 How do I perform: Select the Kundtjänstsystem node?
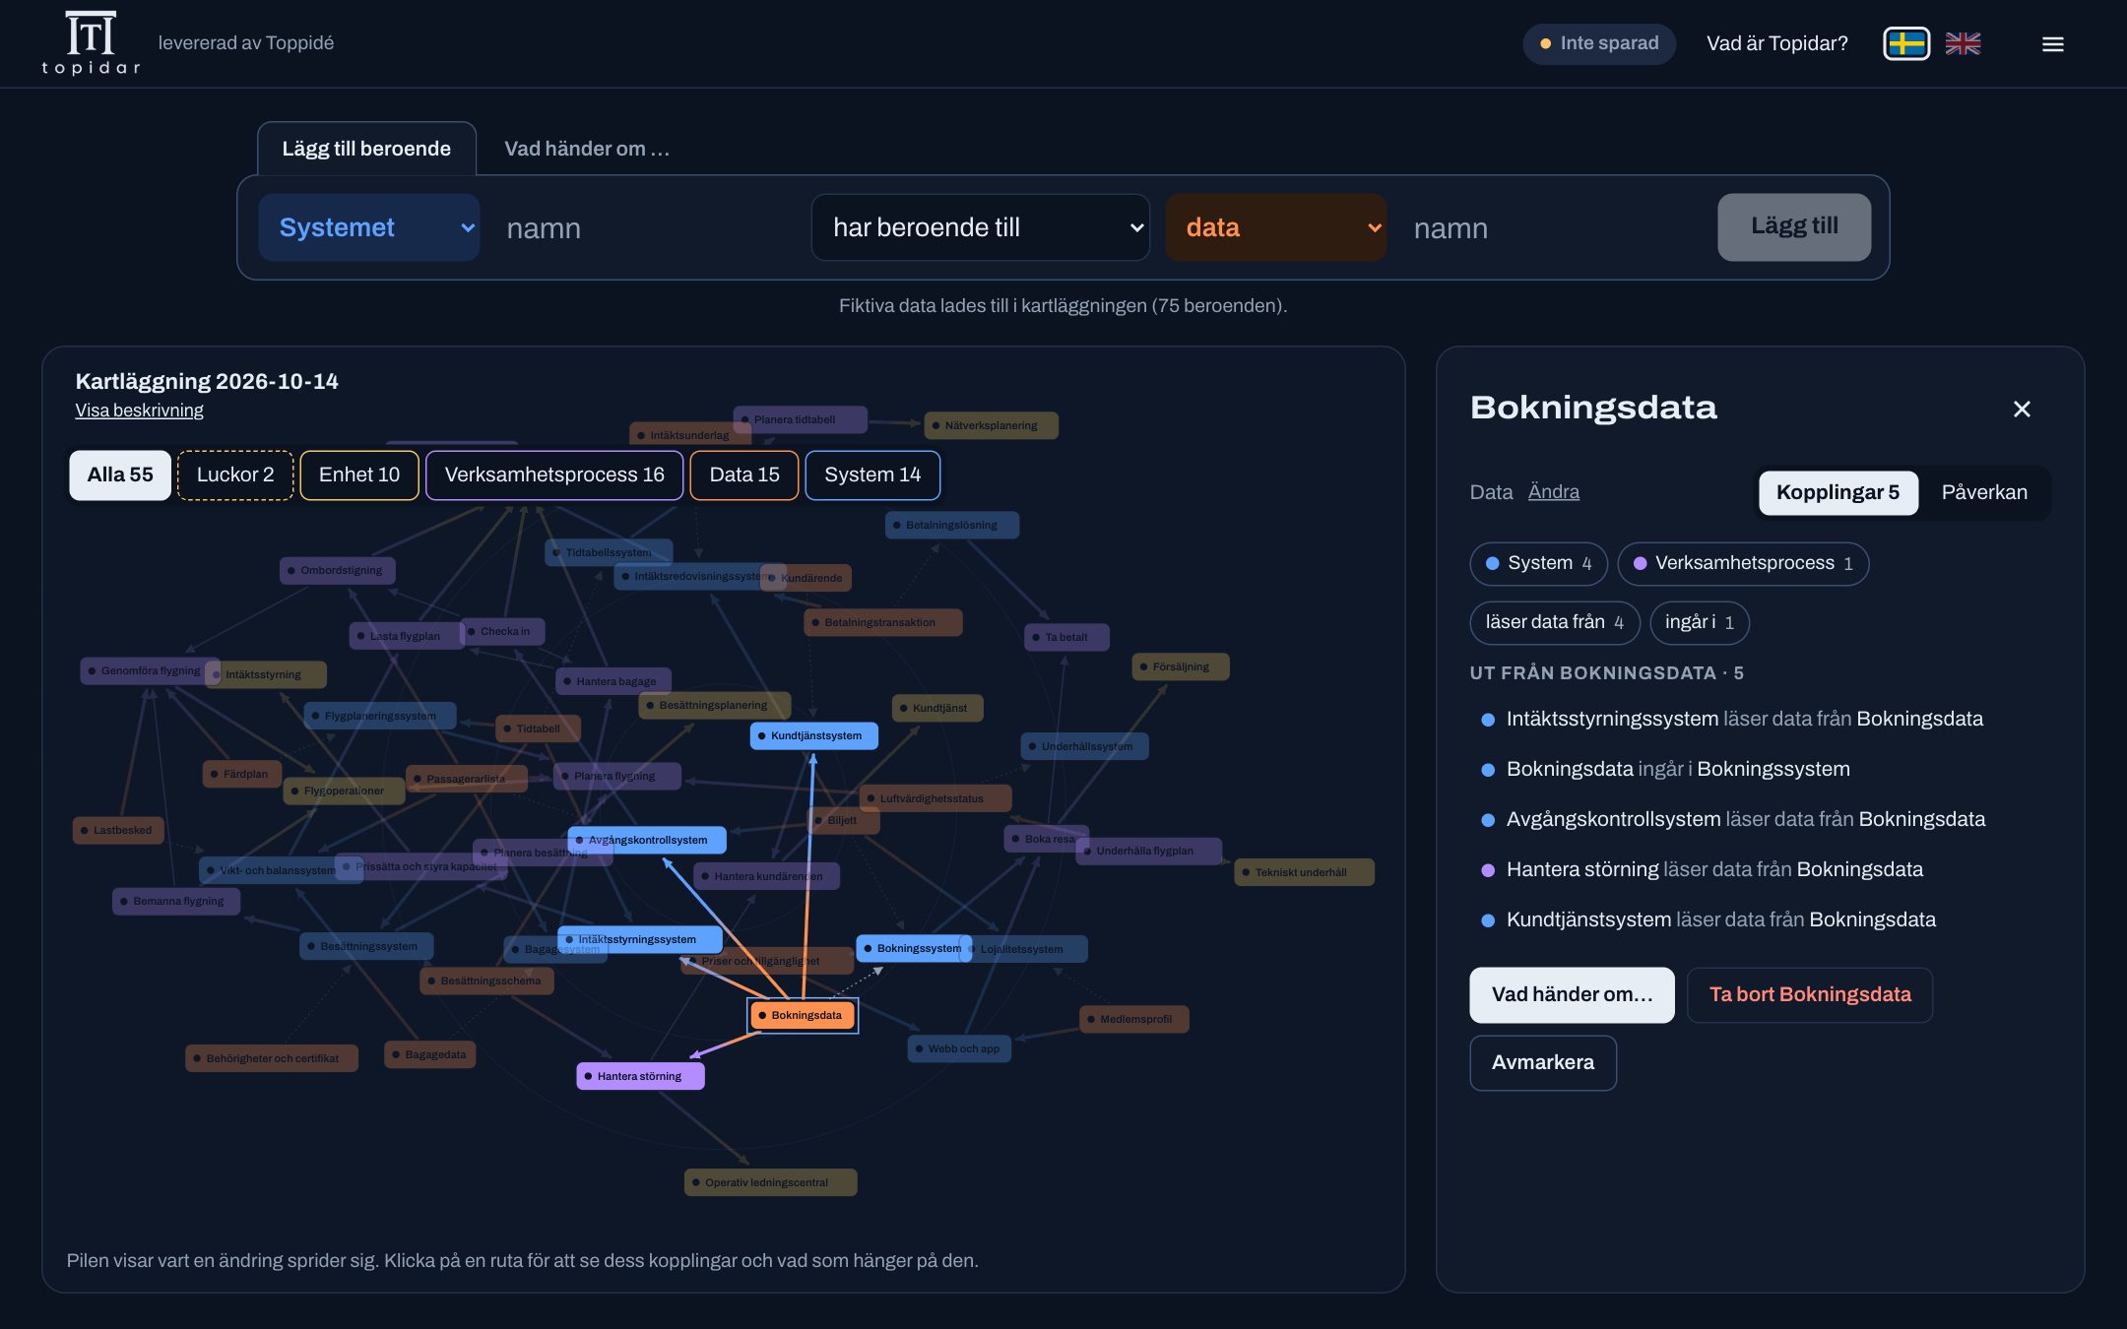click(x=813, y=735)
